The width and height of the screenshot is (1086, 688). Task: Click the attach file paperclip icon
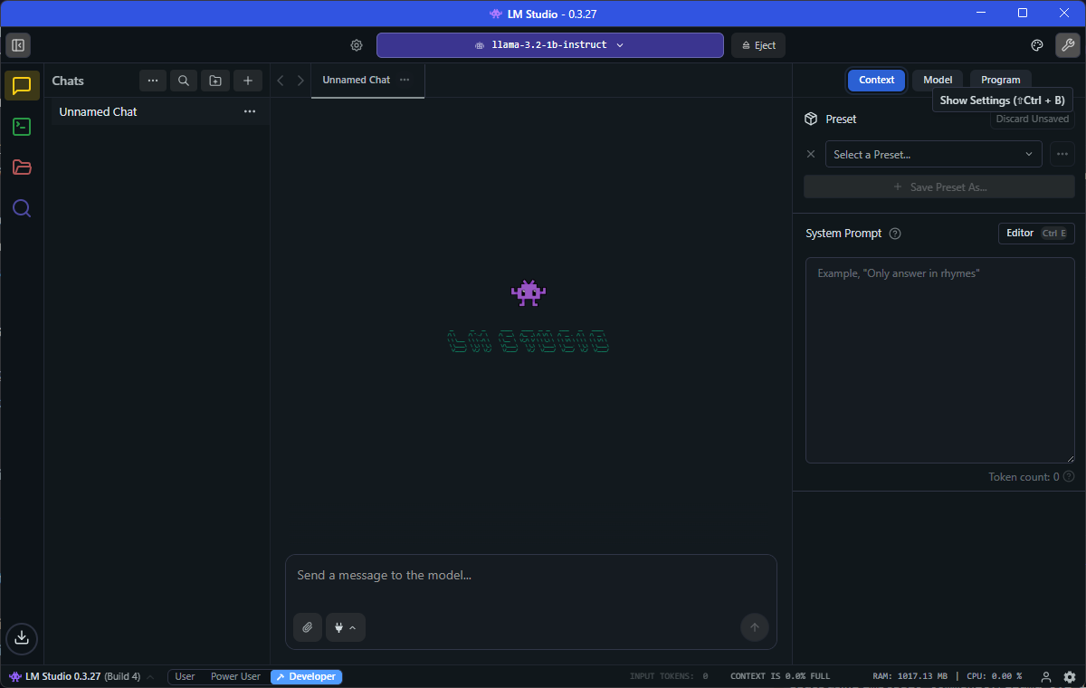point(308,627)
